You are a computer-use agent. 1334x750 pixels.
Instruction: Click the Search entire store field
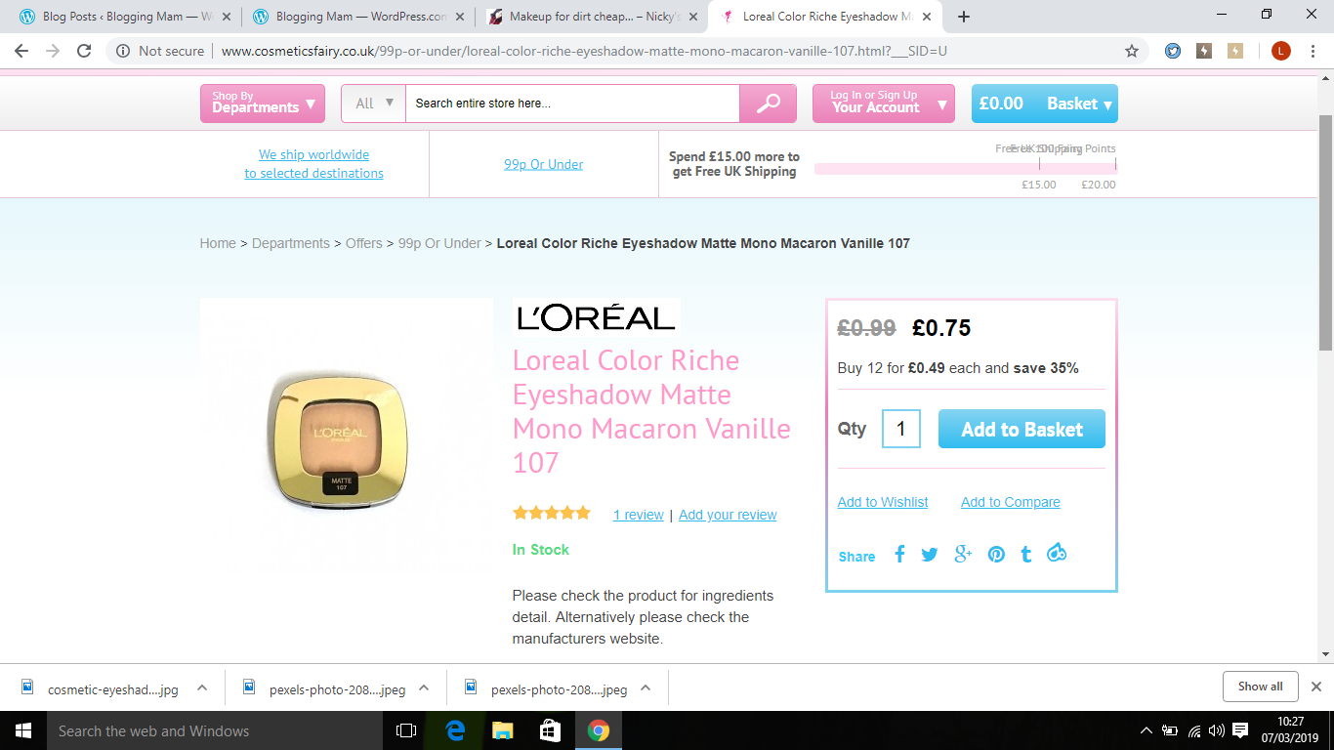pos(572,104)
